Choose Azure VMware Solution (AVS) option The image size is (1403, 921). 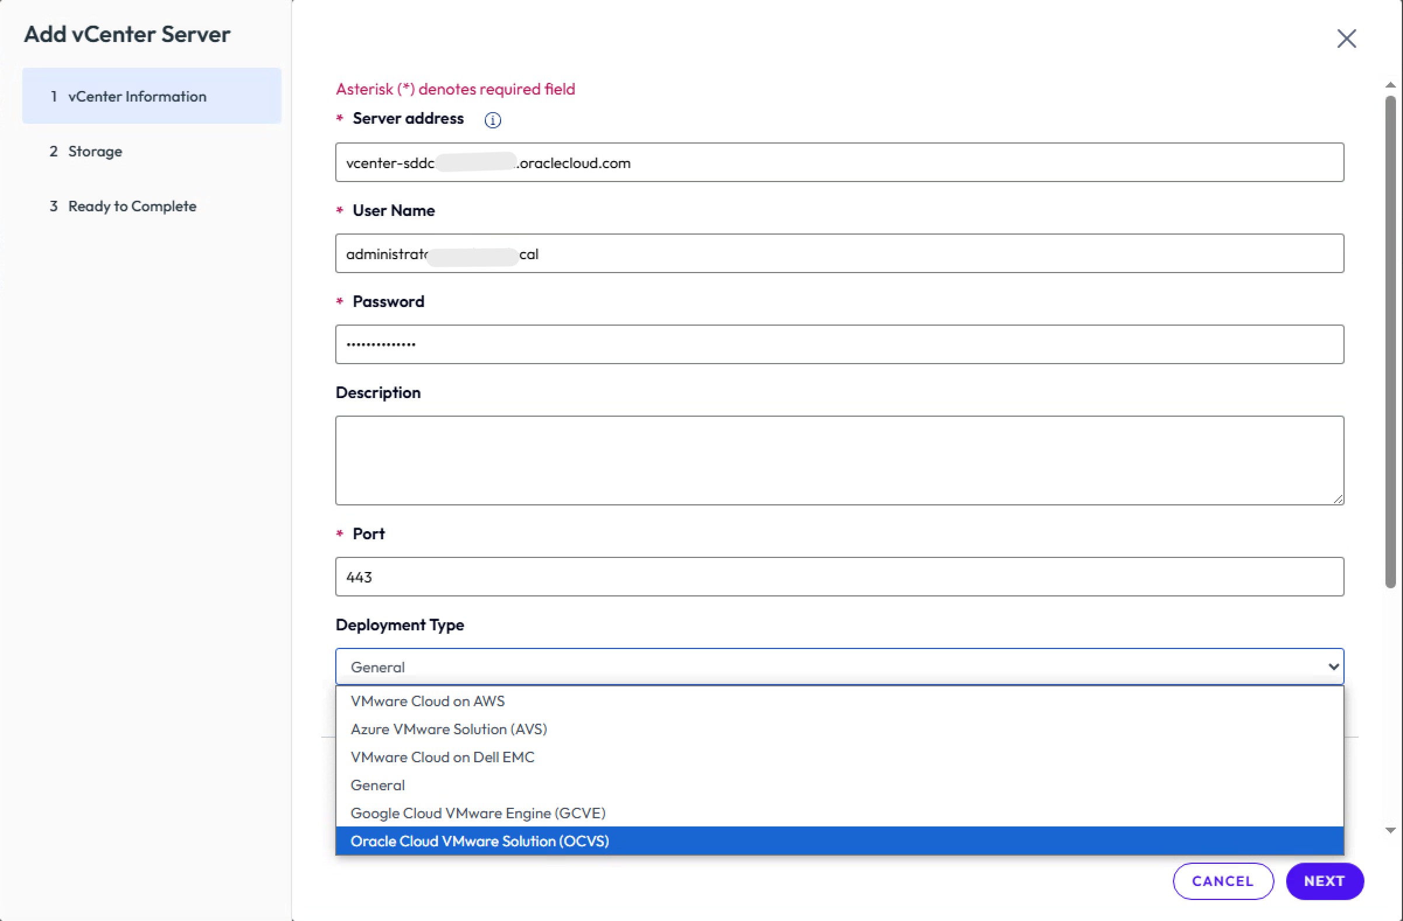coord(449,729)
